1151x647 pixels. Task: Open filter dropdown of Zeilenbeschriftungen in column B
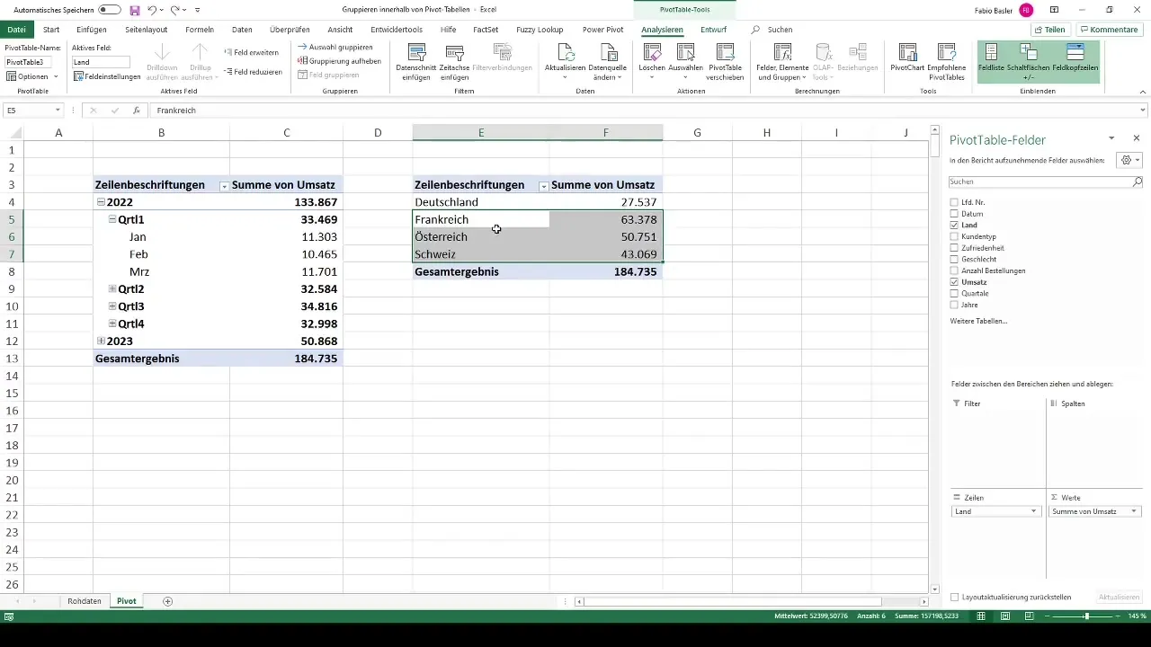223,185
